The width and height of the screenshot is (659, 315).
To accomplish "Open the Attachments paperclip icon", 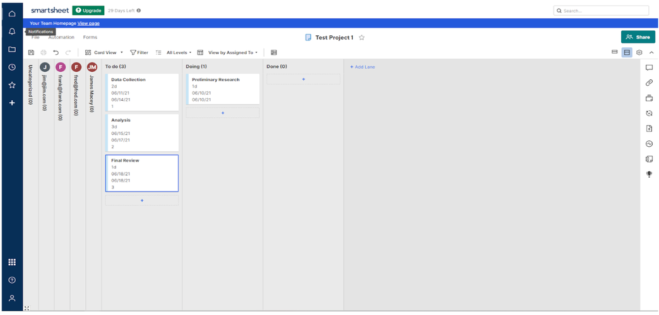I will point(649,83).
